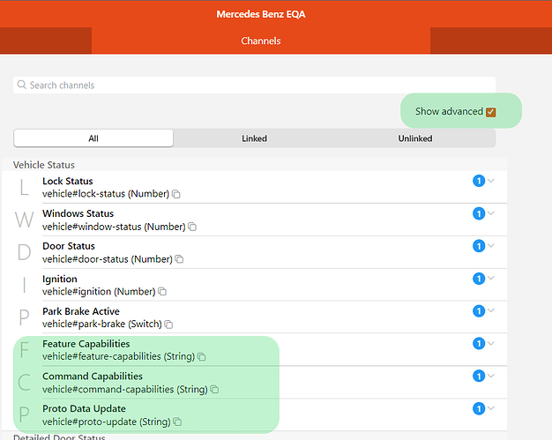The width and height of the screenshot is (552, 440).
Task: Switch to the Unlinked filter tab
Action: click(414, 138)
